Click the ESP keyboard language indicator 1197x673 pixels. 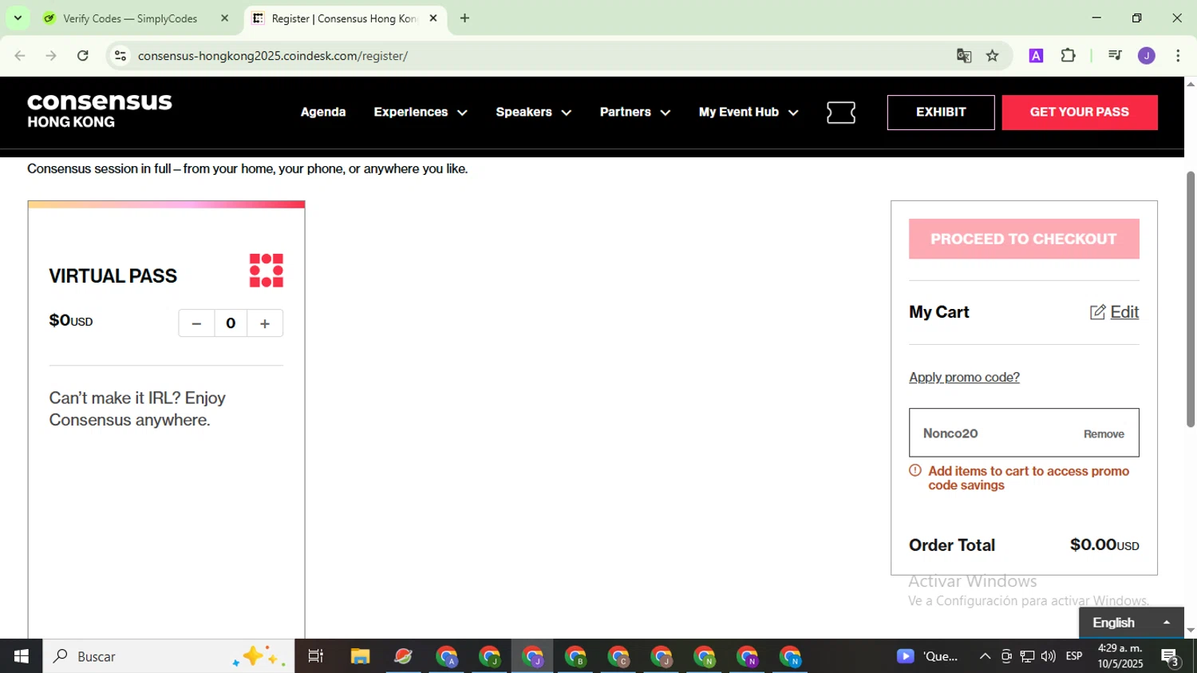(1074, 656)
